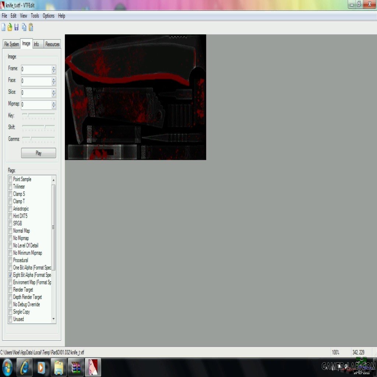Viewport: 377px width, 377px height.
Task: Click the Flags list scroll-up arrow
Action: 54,180
